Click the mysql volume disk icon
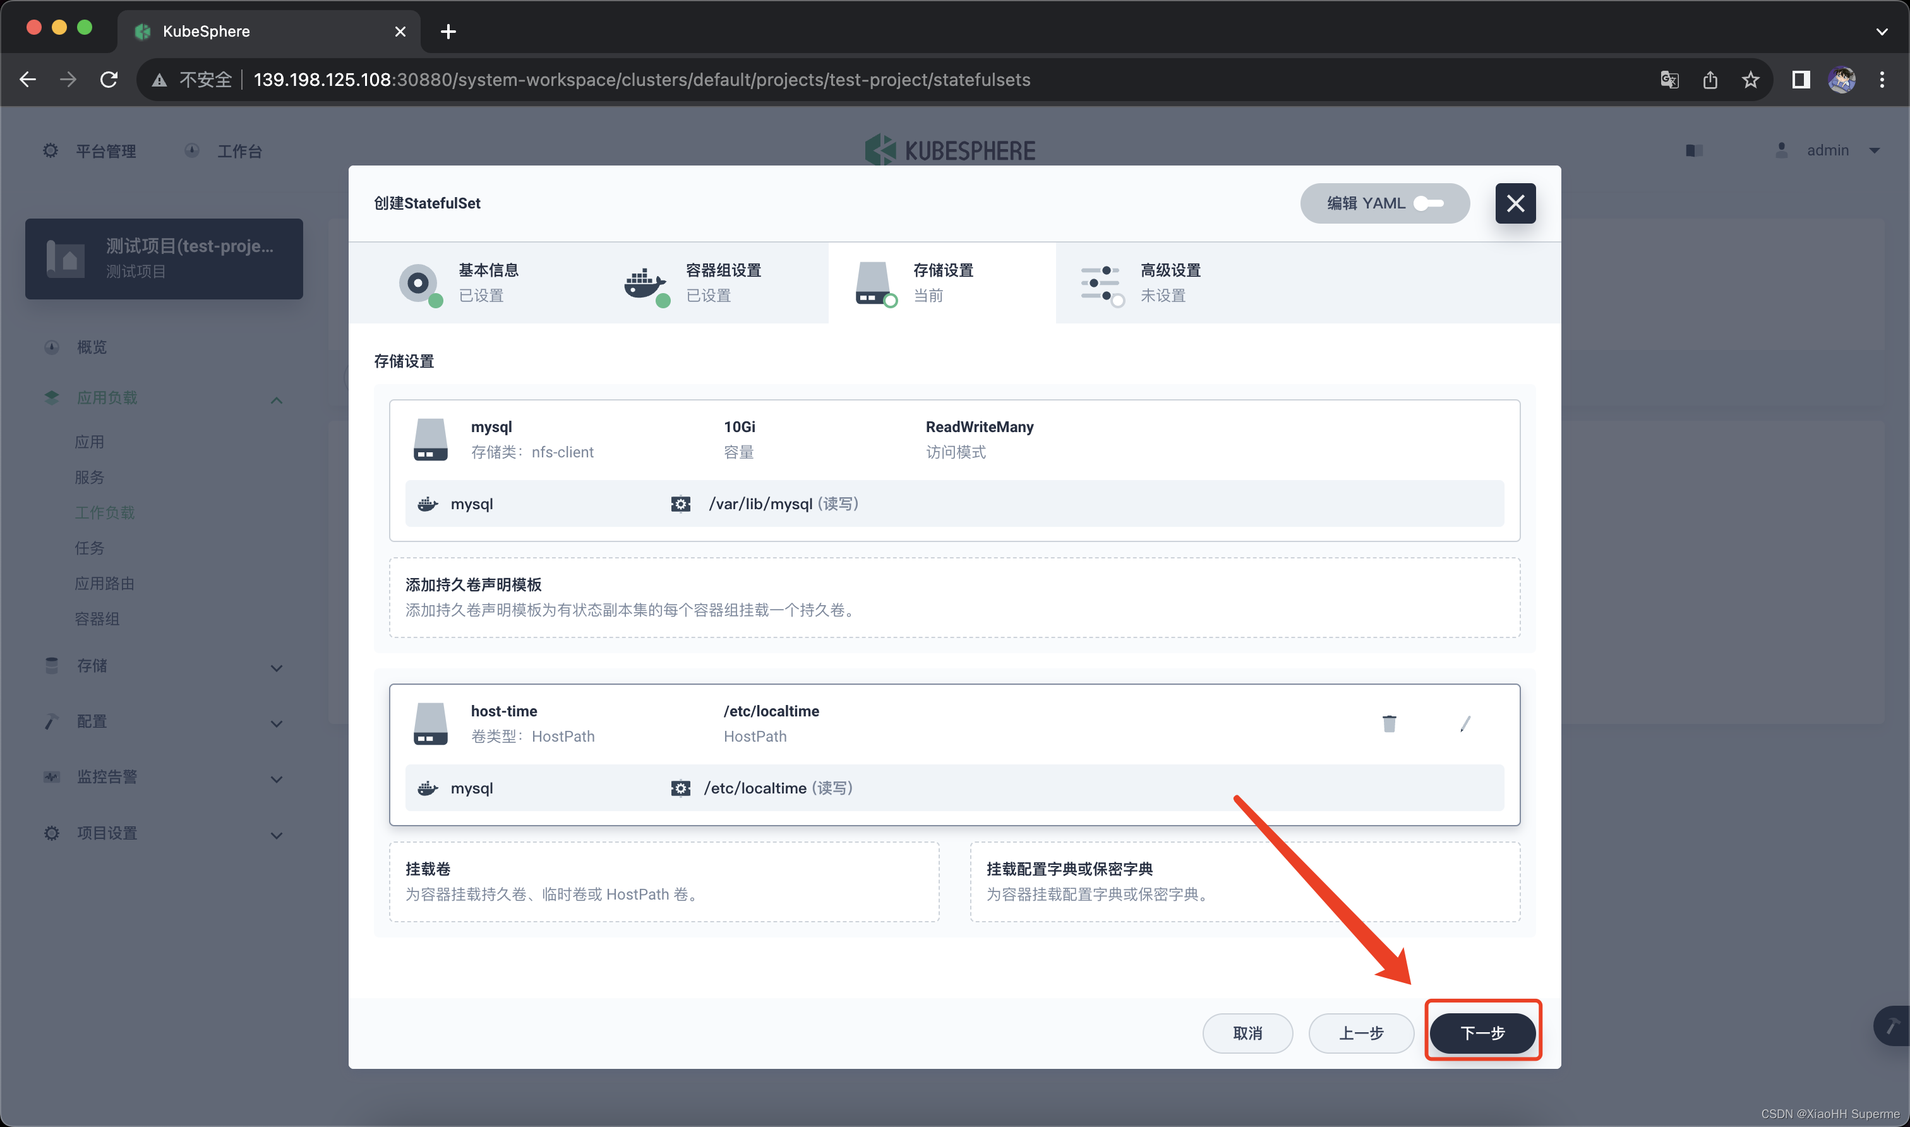The image size is (1910, 1127). [x=430, y=439]
